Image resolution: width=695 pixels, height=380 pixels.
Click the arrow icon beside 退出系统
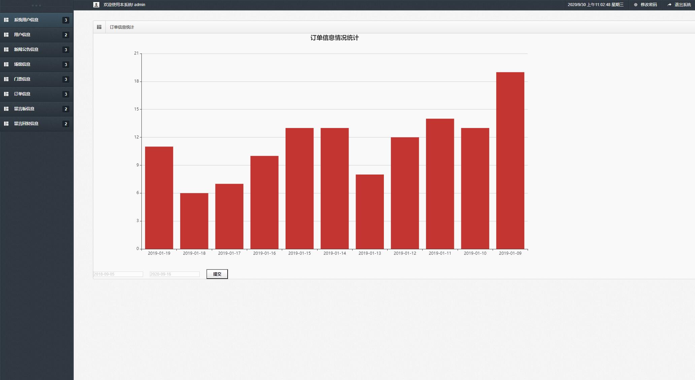(669, 5)
